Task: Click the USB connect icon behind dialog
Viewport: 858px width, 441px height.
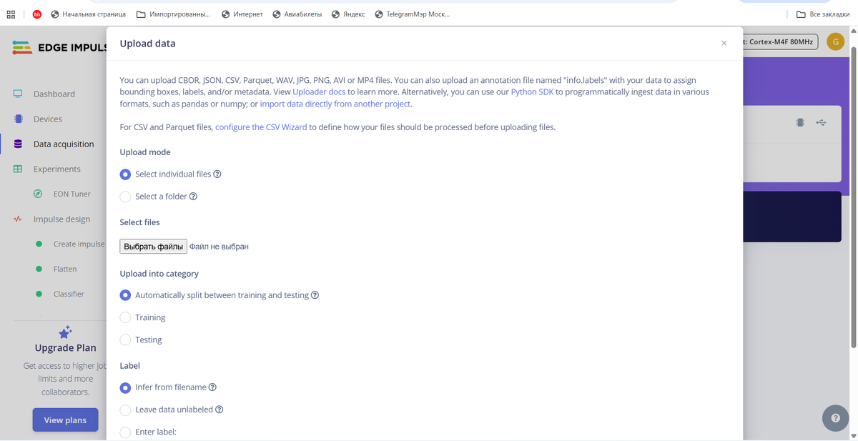Action: click(x=822, y=123)
